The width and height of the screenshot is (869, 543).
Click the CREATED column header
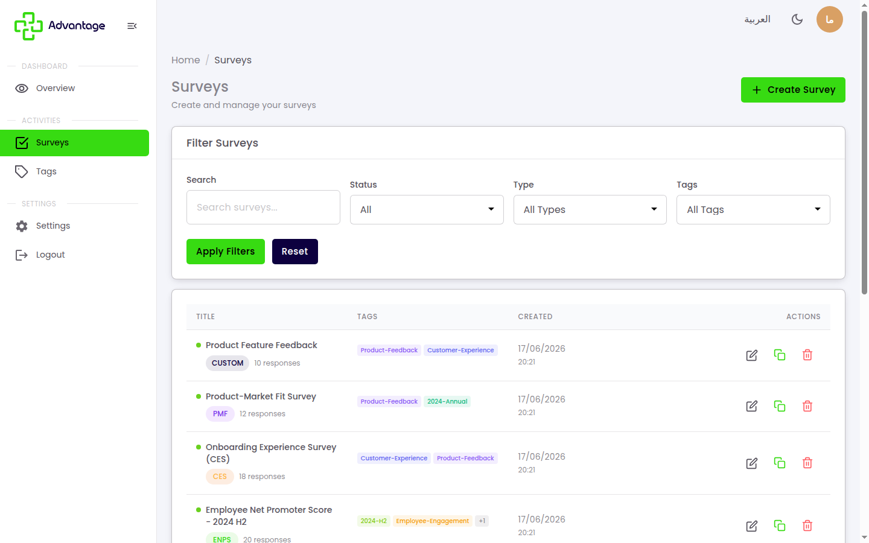point(535,317)
